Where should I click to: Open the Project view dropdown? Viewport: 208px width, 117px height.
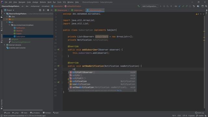click(x=9, y=10)
